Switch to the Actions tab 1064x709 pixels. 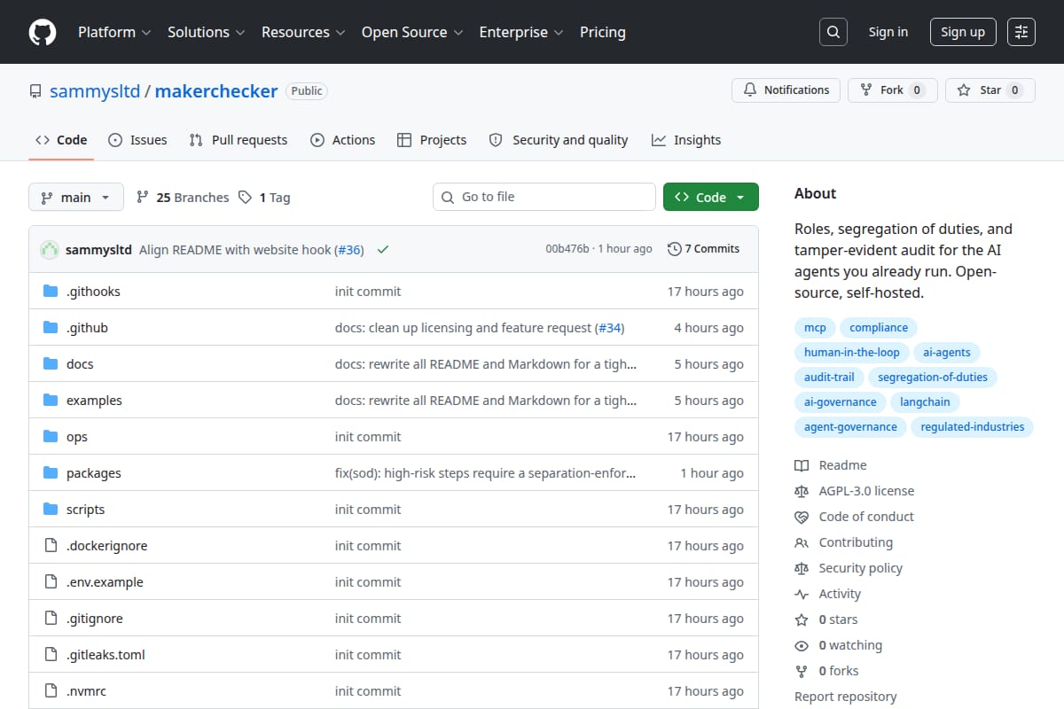[x=343, y=140]
